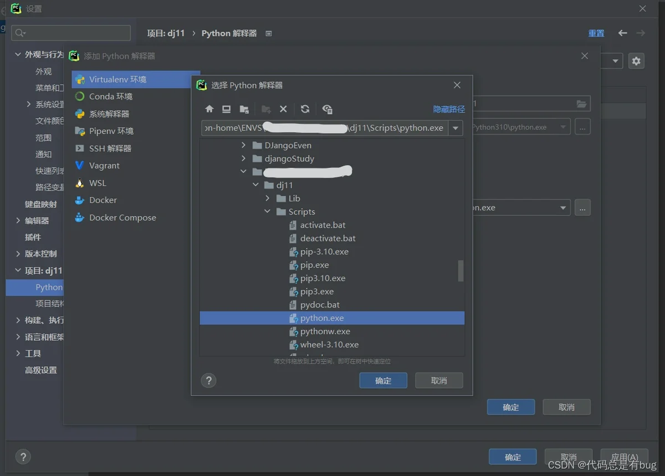Open the gear menu in Python 解释器 settings
The width and height of the screenshot is (665, 476).
pyautogui.click(x=636, y=61)
